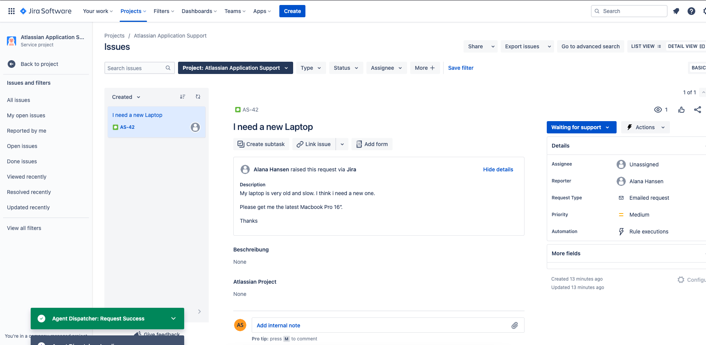Click the Configure gear icon

[x=681, y=280]
